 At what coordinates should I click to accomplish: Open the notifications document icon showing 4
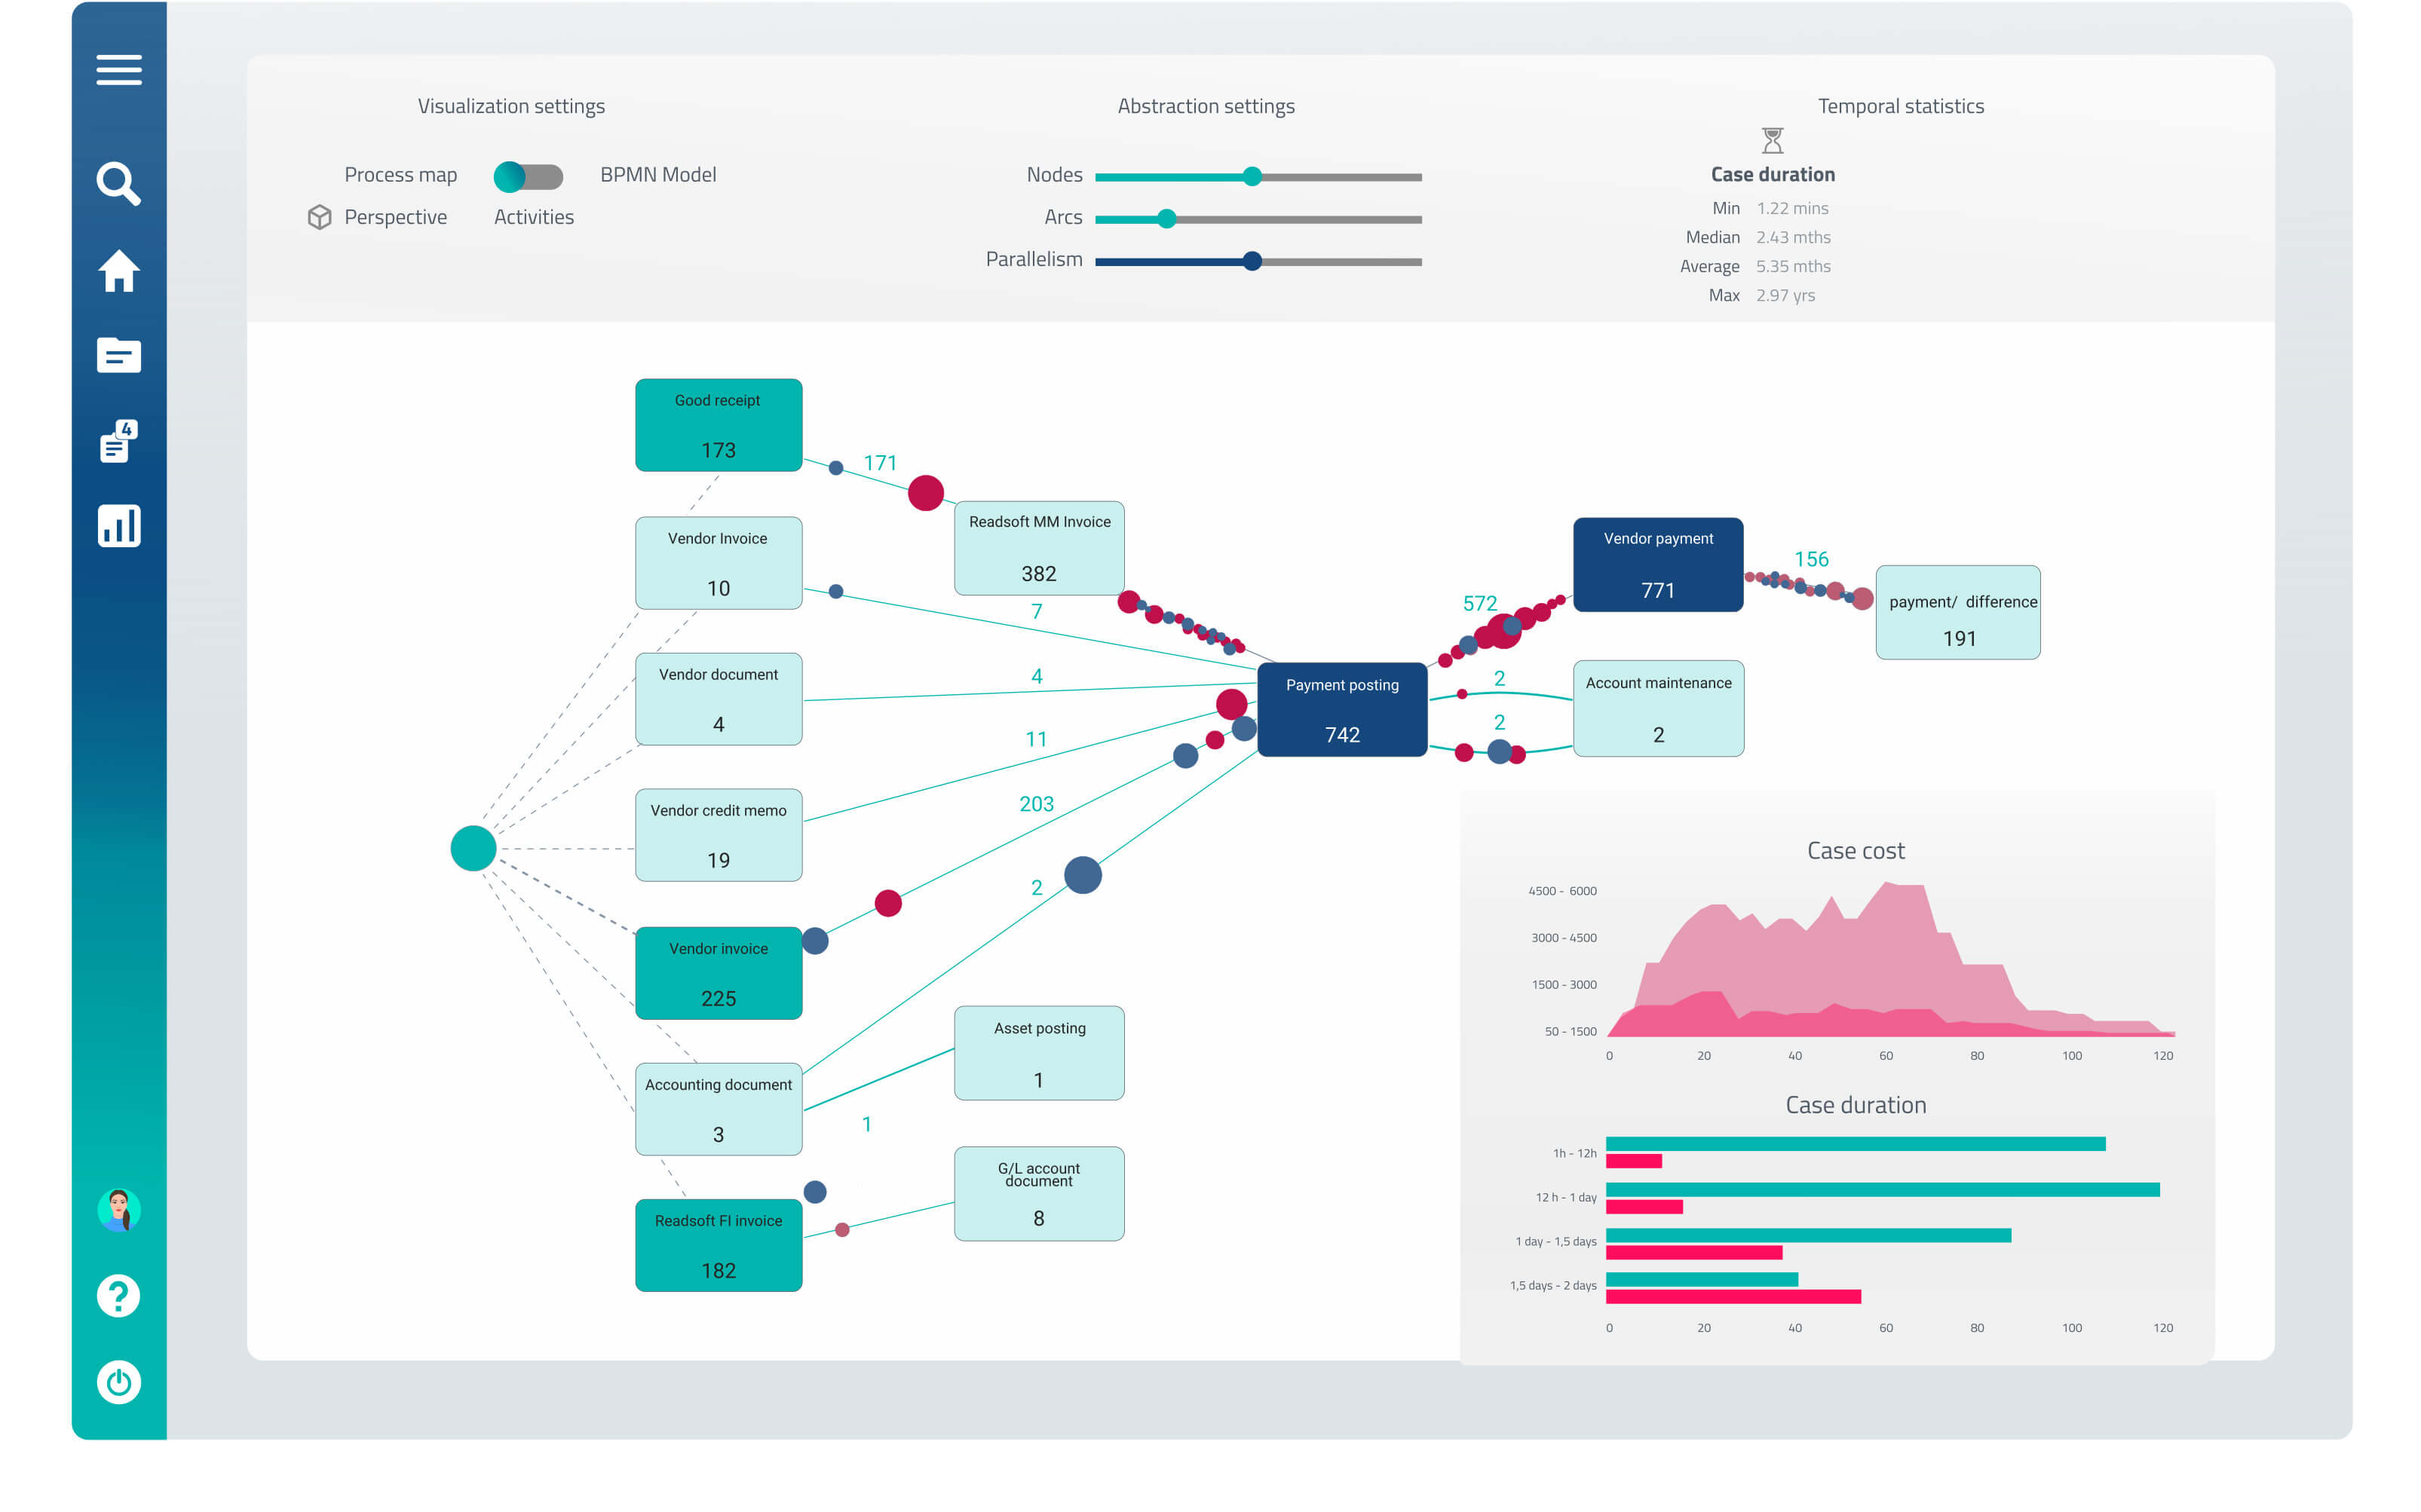click(118, 442)
